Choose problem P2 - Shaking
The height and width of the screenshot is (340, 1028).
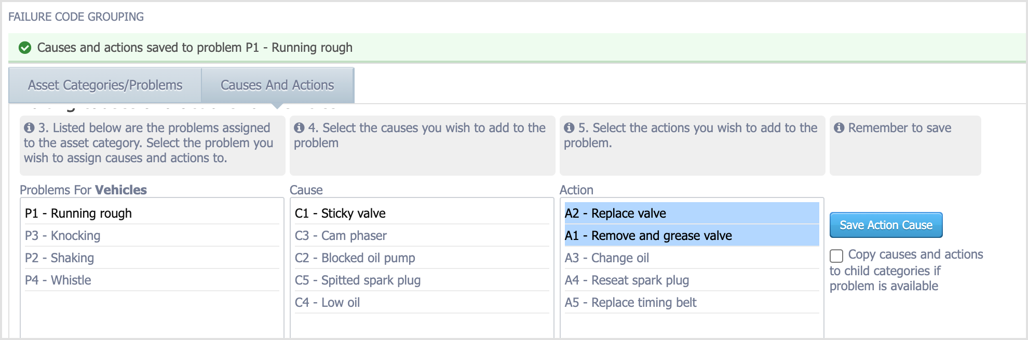(x=152, y=258)
